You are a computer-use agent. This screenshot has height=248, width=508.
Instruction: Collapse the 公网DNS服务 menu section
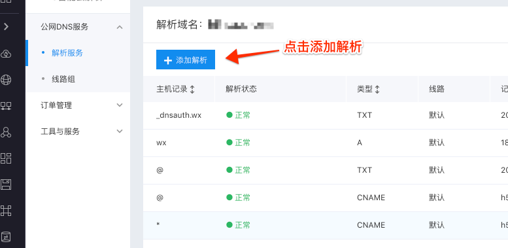[120, 27]
